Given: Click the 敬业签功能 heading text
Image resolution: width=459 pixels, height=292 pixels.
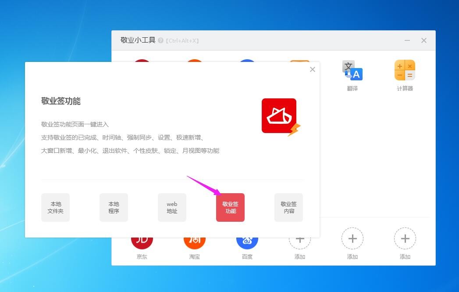Looking at the screenshot, I should (x=61, y=101).
